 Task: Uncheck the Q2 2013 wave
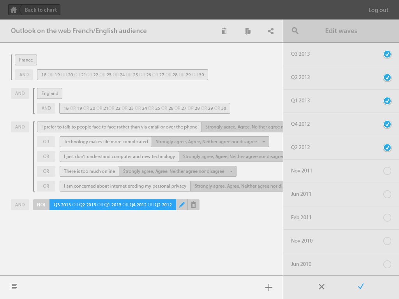pyautogui.click(x=387, y=77)
